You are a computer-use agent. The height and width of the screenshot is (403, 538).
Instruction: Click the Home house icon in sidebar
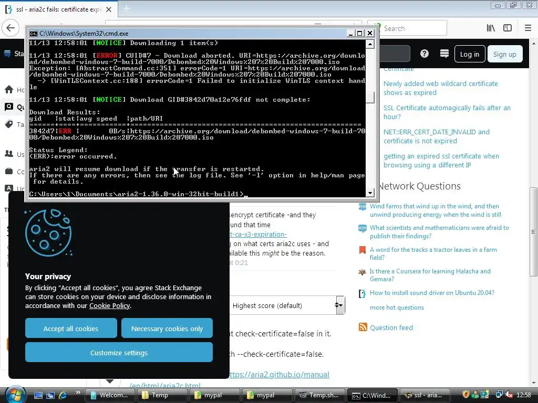tap(9, 89)
